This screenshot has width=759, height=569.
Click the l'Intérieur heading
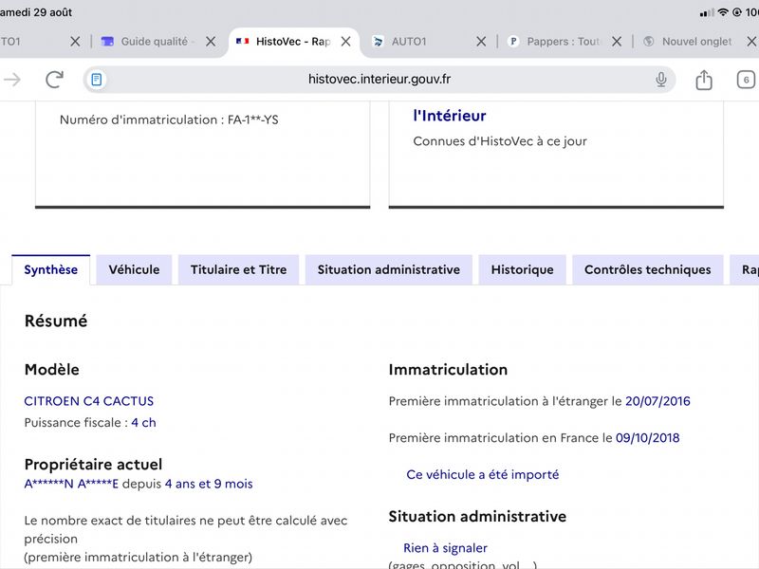(x=449, y=116)
